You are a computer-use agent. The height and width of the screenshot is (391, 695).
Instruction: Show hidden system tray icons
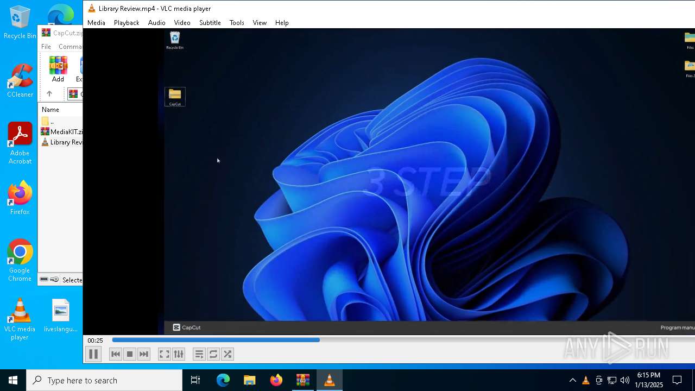click(x=573, y=380)
